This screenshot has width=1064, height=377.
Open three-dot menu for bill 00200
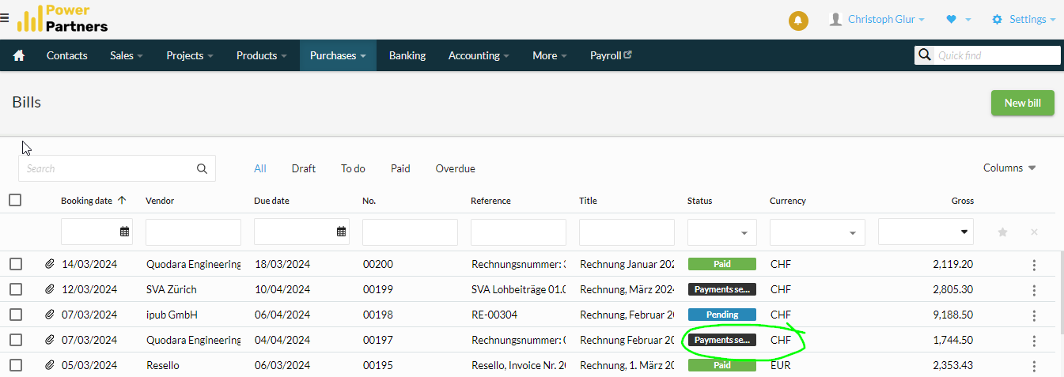1034,265
